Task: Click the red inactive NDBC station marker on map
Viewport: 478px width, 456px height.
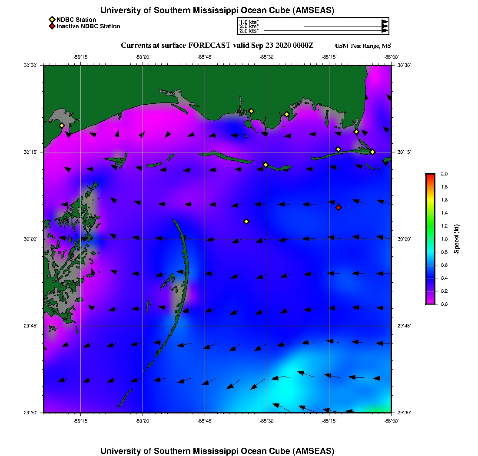Action: (339, 208)
